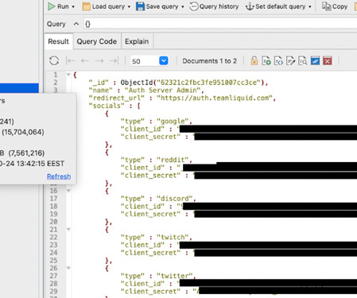The width and height of the screenshot is (357, 298).
Task: Click the "redirect_url" key
Action: 117,98
